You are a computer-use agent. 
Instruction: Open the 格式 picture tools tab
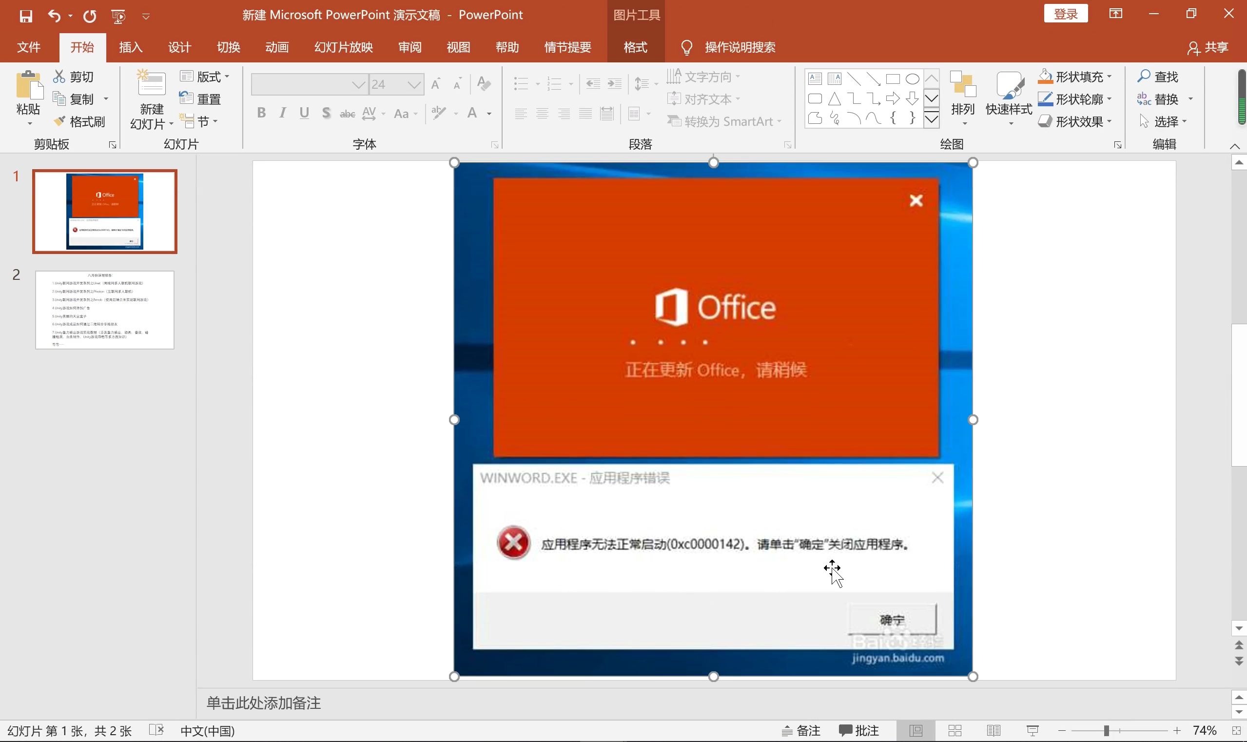click(x=636, y=47)
